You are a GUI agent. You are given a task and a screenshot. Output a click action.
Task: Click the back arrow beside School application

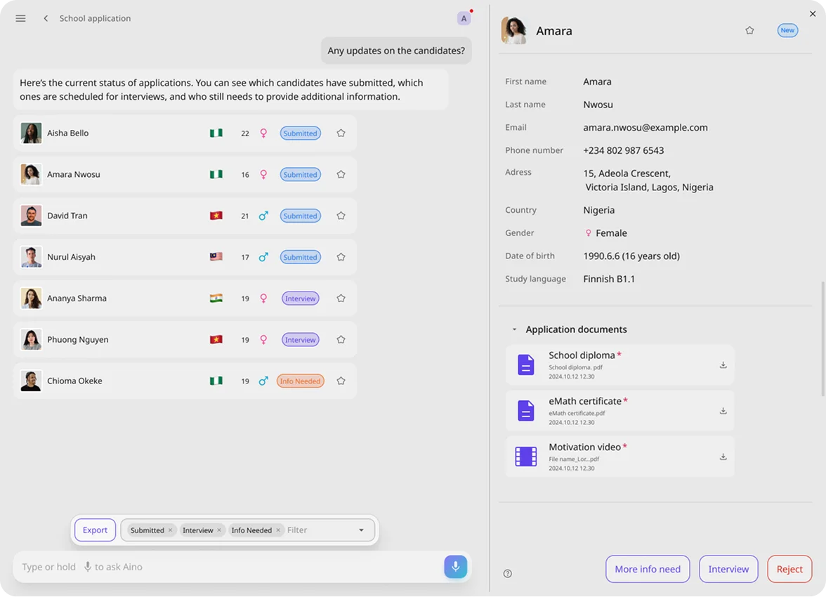pyautogui.click(x=46, y=18)
